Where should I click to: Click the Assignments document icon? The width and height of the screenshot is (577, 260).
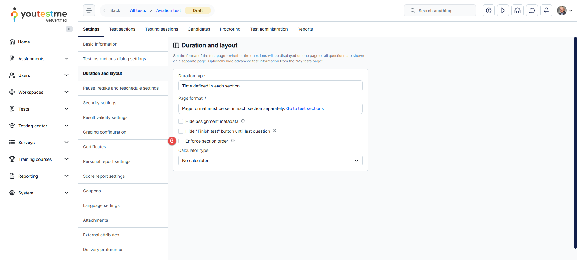12,58
